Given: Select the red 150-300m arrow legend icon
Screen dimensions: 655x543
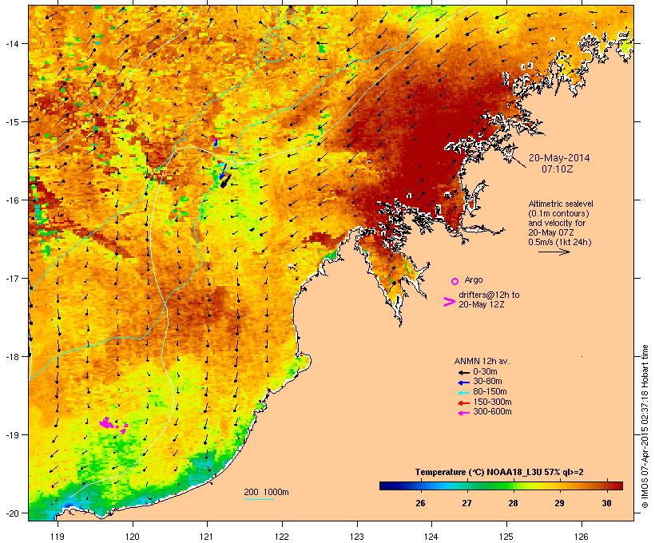Looking at the screenshot, I should click(x=463, y=402).
